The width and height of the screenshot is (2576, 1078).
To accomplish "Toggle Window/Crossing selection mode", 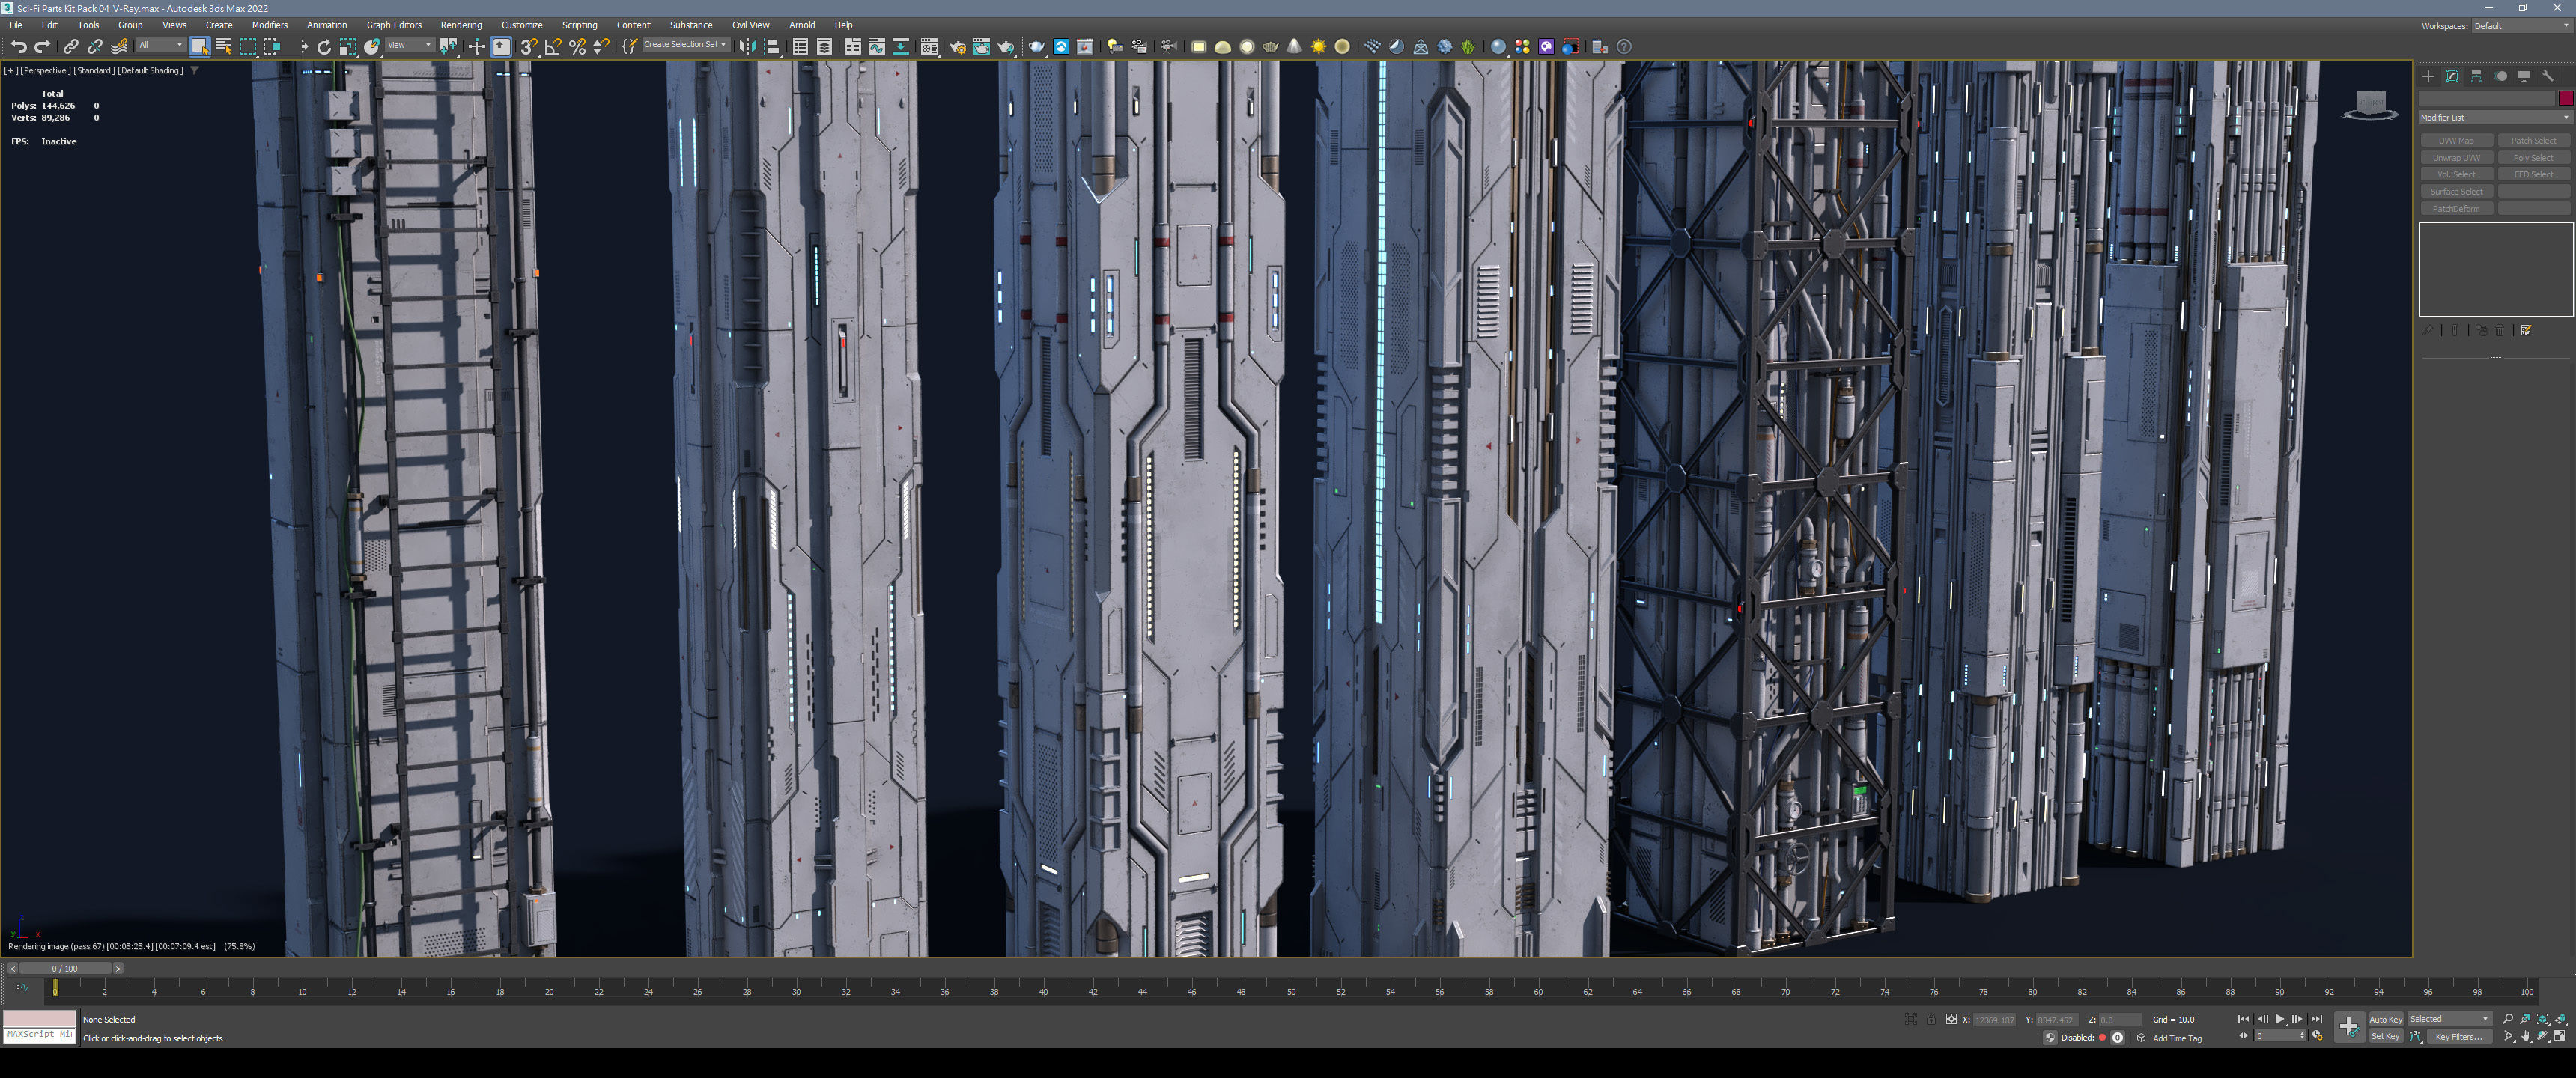I will (x=272, y=46).
